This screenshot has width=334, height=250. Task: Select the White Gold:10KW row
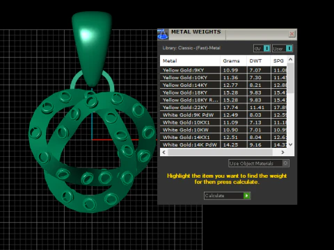(223, 130)
